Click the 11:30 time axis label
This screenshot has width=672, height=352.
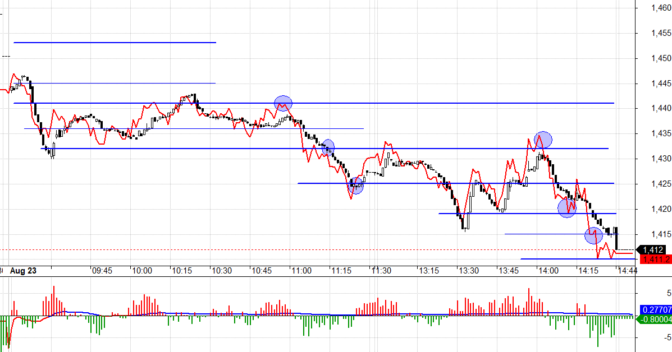pos(381,271)
